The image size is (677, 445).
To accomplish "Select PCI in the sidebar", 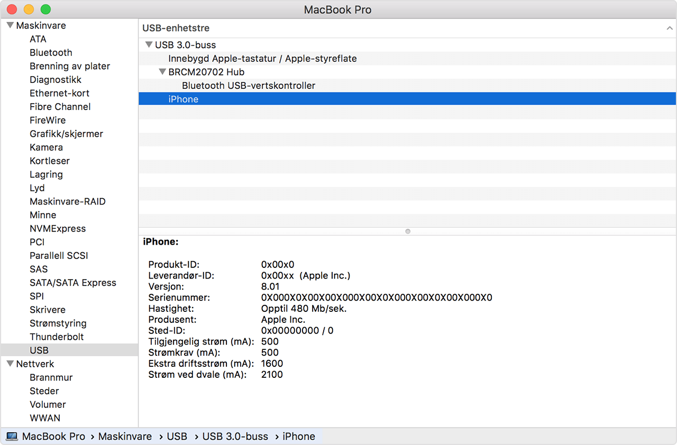I will pyautogui.click(x=37, y=242).
